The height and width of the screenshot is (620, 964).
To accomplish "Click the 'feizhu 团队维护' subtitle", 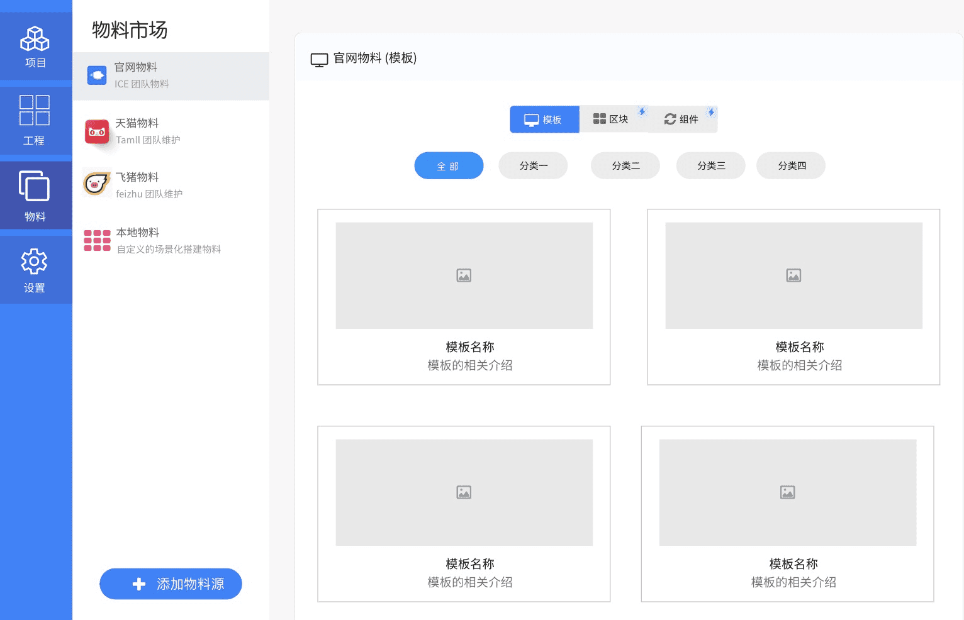I will [149, 194].
